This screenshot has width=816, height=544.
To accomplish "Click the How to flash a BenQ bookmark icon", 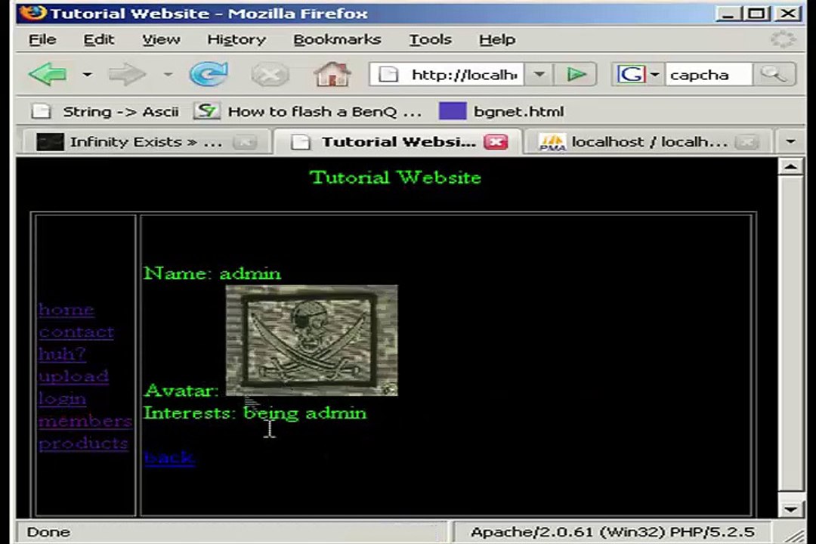I will [x=206, y=111].
